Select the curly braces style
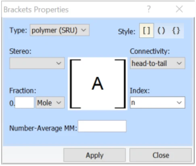196x166 pixels. [x=176, y=31]
